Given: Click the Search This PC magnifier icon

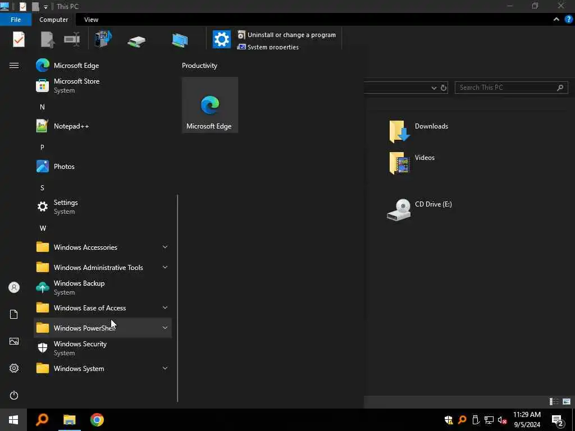Looking at the screenshot, I should 560,88.
